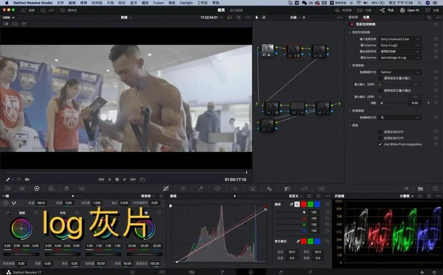
Task: Open 输入Gamma dropdown showing Sony S-Log3
Action: coord(399,45)
